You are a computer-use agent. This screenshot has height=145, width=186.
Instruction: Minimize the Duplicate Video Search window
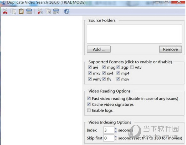coord(158,2)
